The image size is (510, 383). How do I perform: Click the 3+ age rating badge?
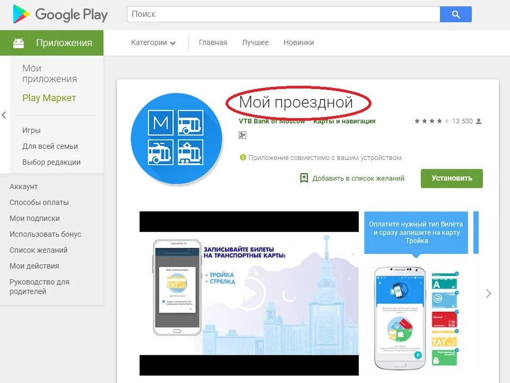point(243,135)
